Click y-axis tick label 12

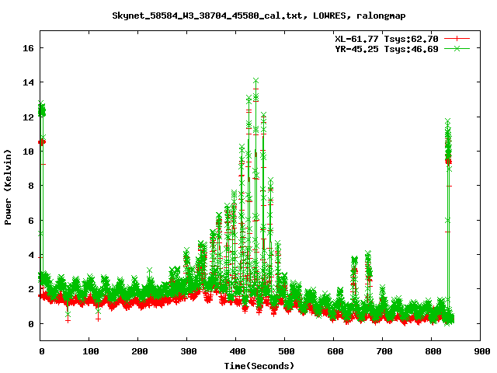click(x=28, y=117)
